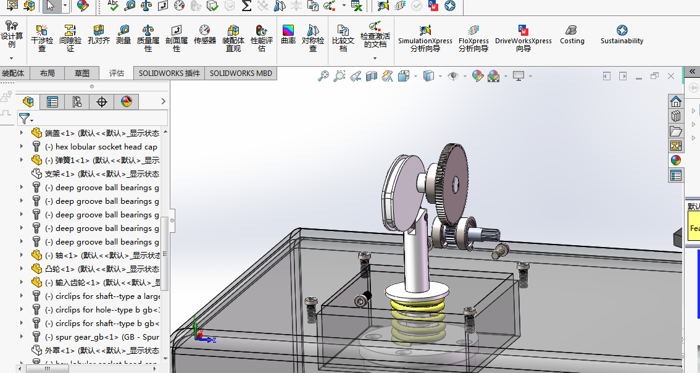Open DimXpertManager crosshair tab
Screen dimensions: 700x373
pos(102,102)
